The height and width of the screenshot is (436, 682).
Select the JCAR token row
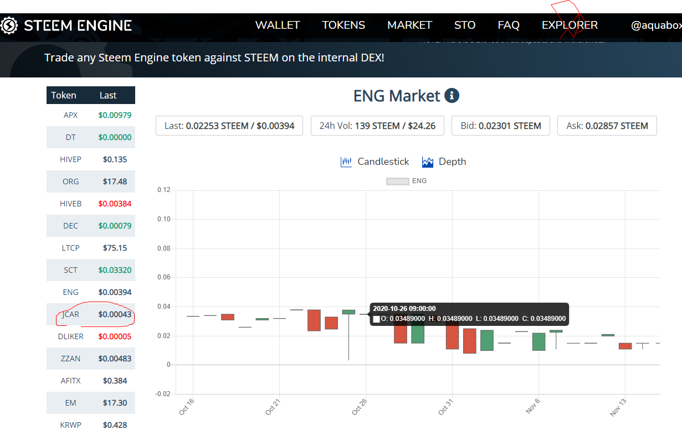(91, 314)
